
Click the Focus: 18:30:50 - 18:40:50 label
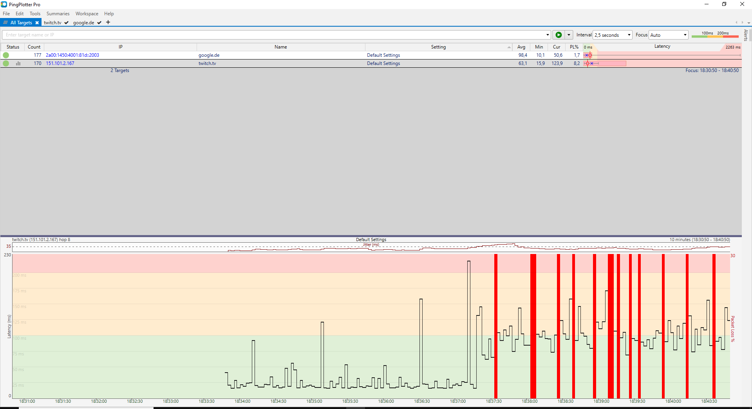[712, 71]
